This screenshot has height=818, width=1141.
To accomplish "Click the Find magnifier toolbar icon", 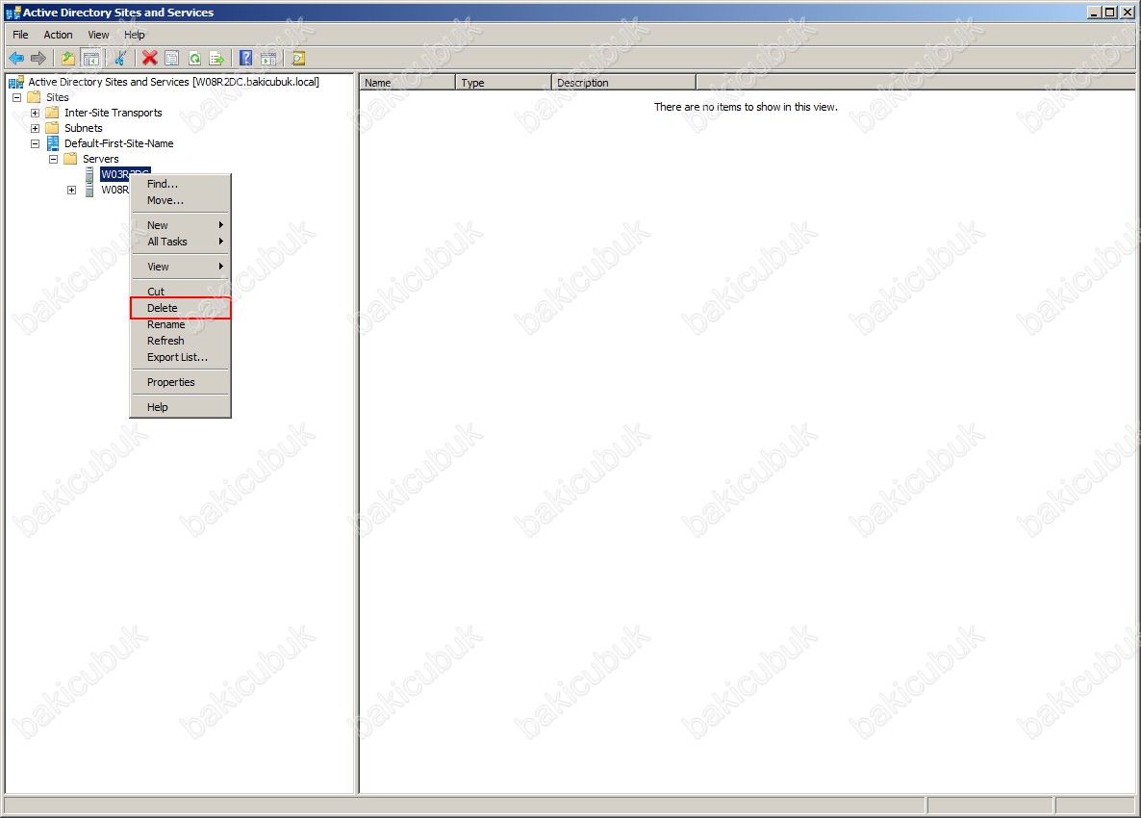I will tap(298, 58).
